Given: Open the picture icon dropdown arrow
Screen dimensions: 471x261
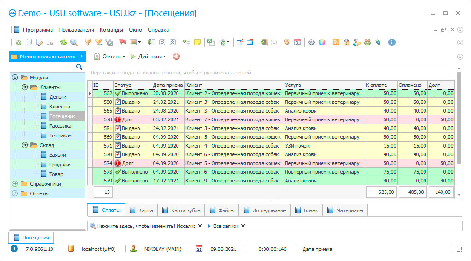Looking at the screenshot, I should coord(140,42).
